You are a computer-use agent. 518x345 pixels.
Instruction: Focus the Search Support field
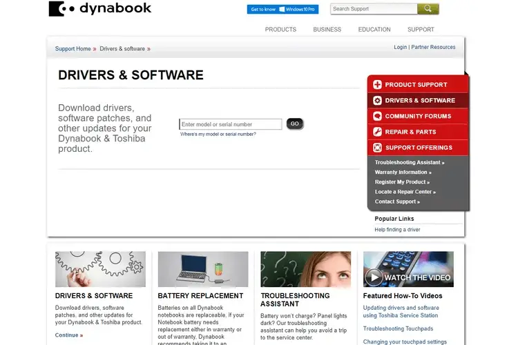(374, 9)
